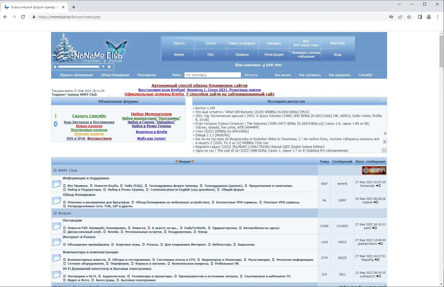The height and width of the screenshot is (287, 444).
Task: Click the green dollar icon beside Сказать Спасибо
Action: tap(56, 116)
